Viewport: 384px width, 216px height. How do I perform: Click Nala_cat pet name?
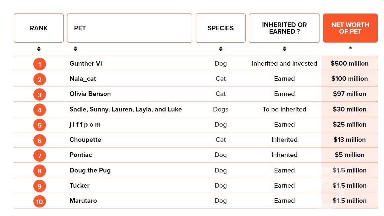click(83, 79)
